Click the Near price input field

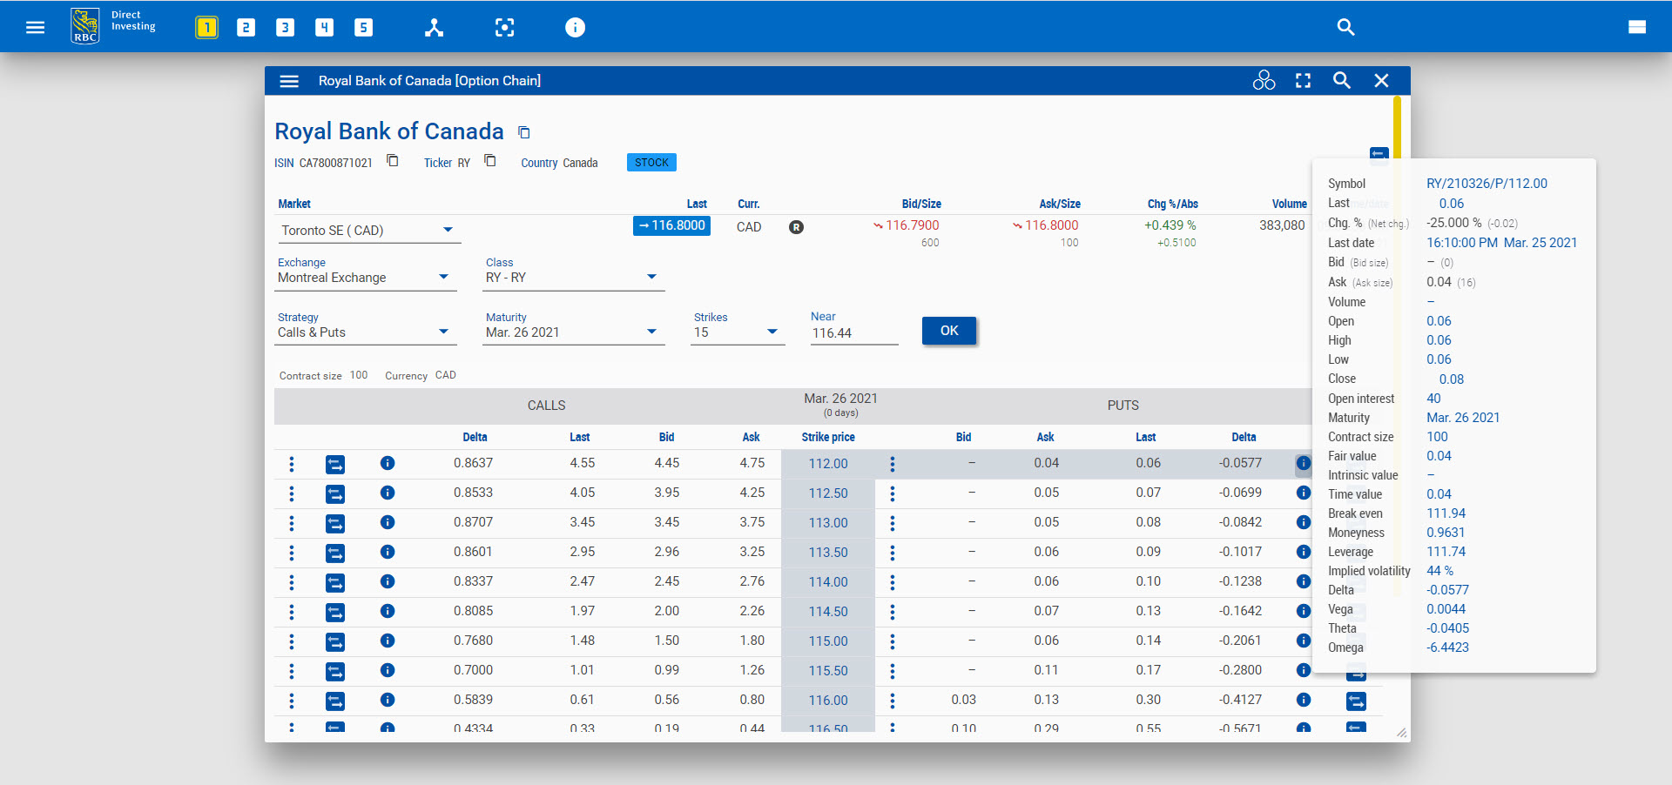[x=853, y=333]
